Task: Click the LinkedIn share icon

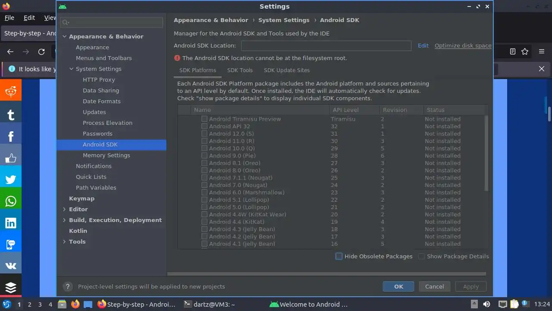Action: coord(11,223)
